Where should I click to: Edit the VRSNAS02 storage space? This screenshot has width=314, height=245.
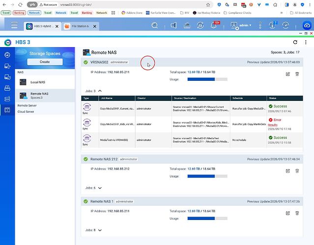(x=288, y=74)
